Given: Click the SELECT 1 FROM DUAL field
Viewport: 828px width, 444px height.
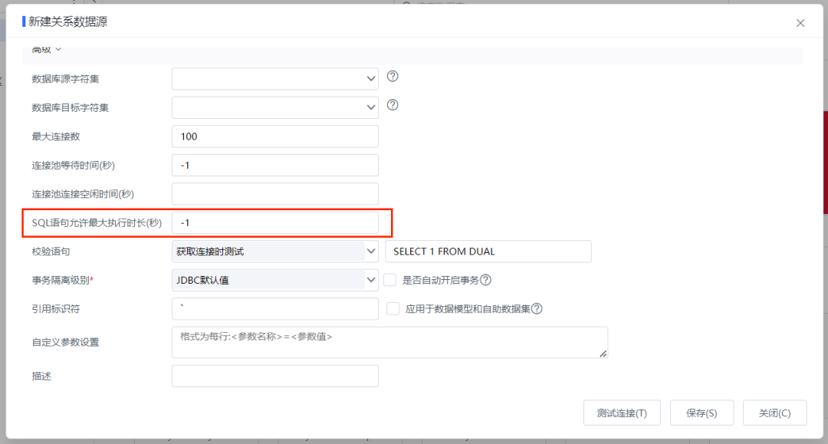Looking at the screenshot, I should coord(488,252).
